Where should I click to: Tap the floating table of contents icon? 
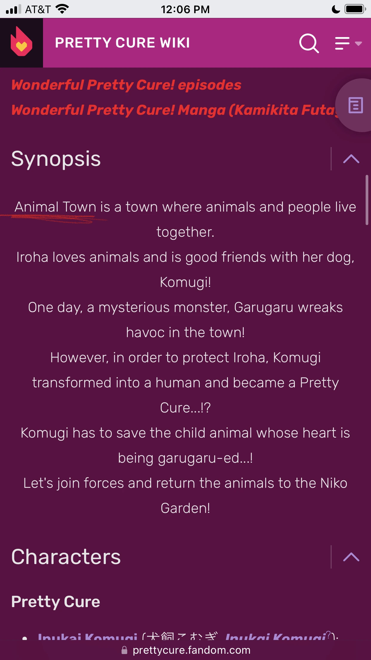[x=355, y=105]
